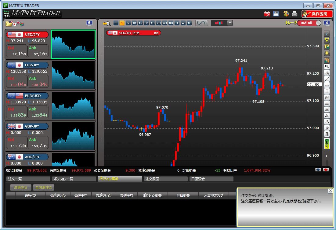Select the ポジション集計 tab

click(120, 179)
